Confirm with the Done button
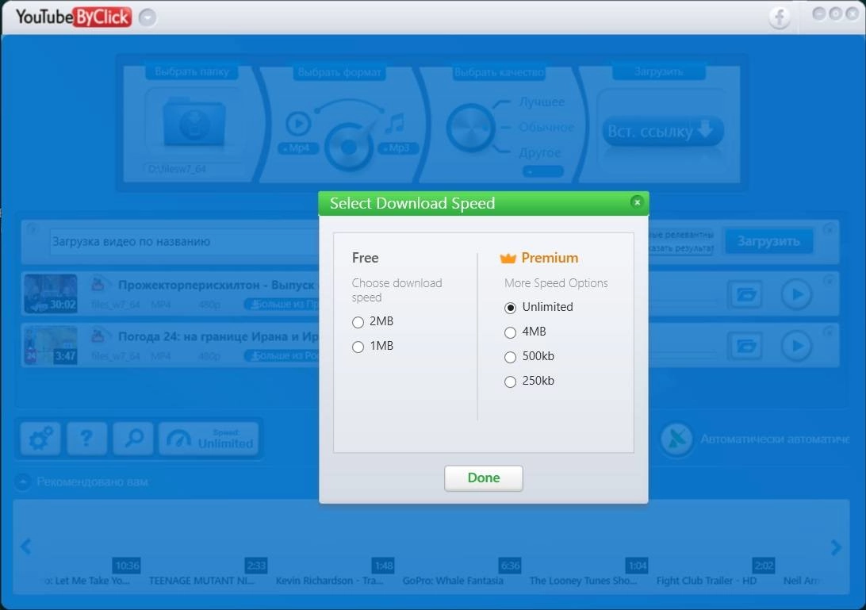Screen dimensions: 866x610 click(x=483, y=478)
